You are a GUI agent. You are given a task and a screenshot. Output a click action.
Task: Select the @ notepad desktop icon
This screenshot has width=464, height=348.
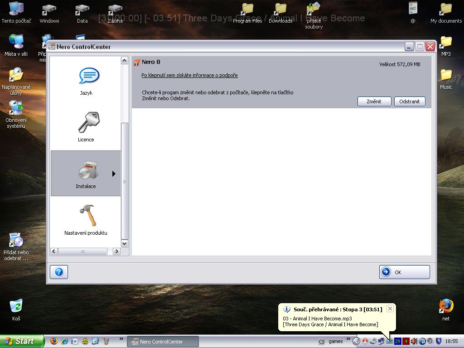[413, 12]
